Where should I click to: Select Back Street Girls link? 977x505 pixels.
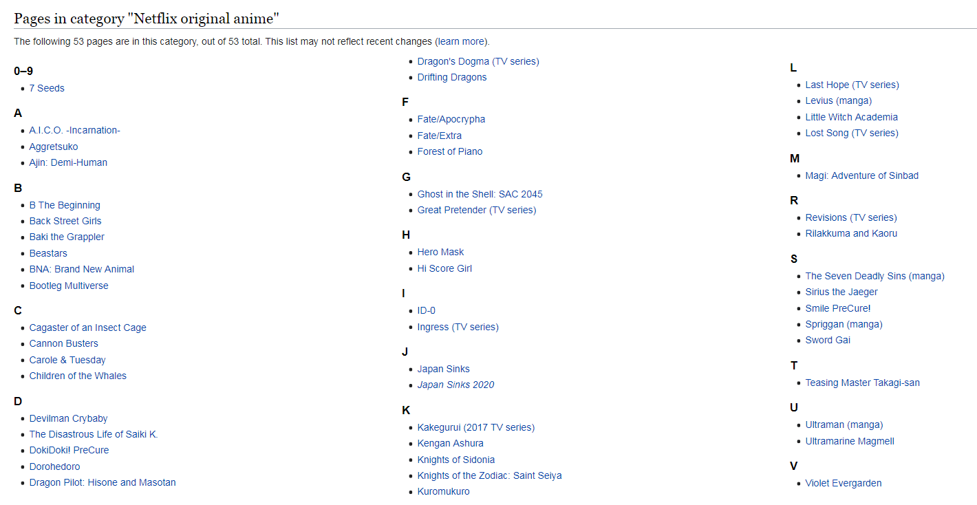[x=65, y=221]
